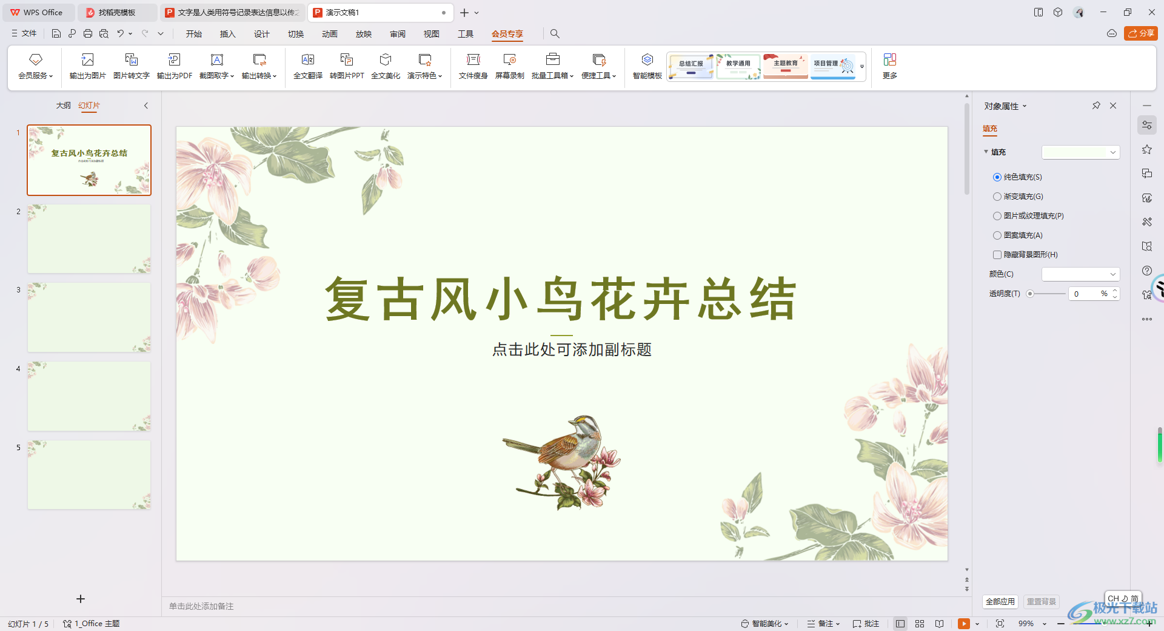Expand 批量工具箱 dropdown
This screenshot has height=631, width=1164.
click(x=571, y=76)
